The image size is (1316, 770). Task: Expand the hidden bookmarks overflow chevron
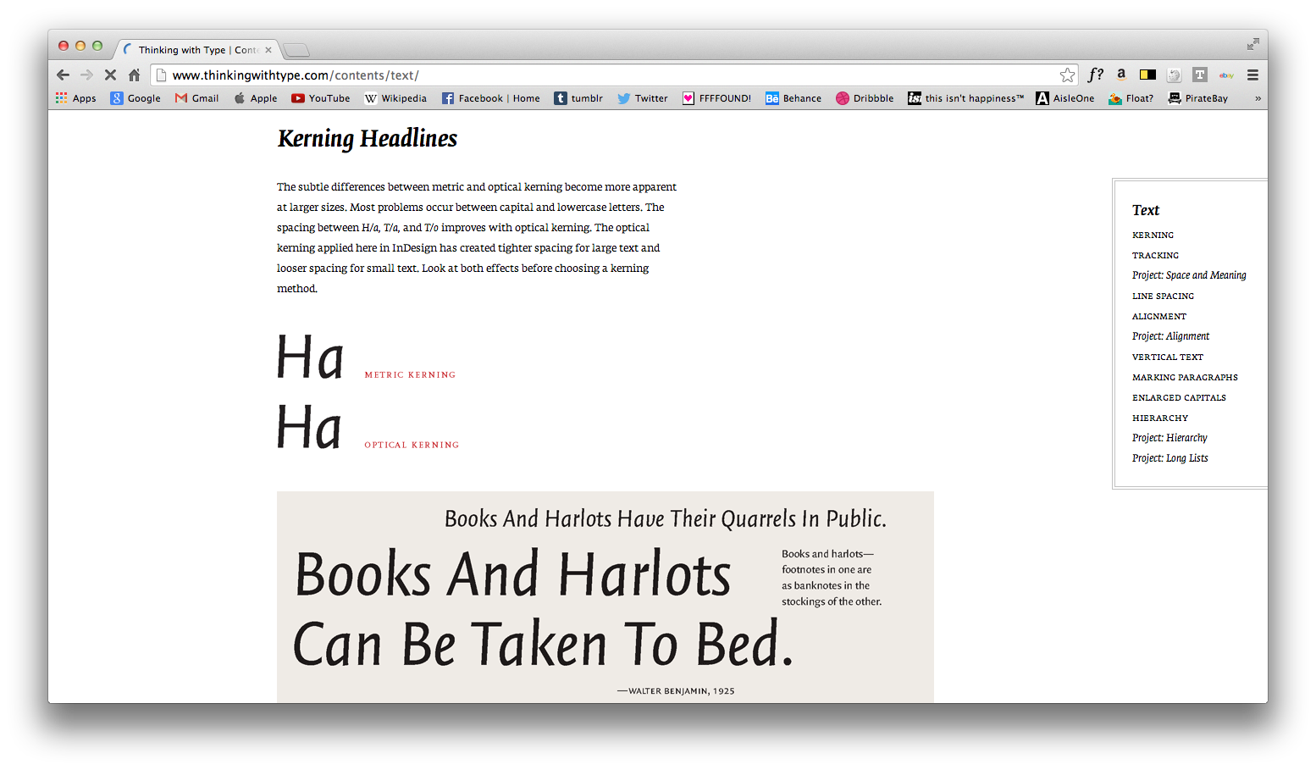coord(1258,98)
